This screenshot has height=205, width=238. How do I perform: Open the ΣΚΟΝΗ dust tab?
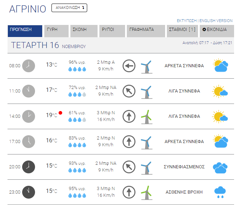click(x=84, y=31)
